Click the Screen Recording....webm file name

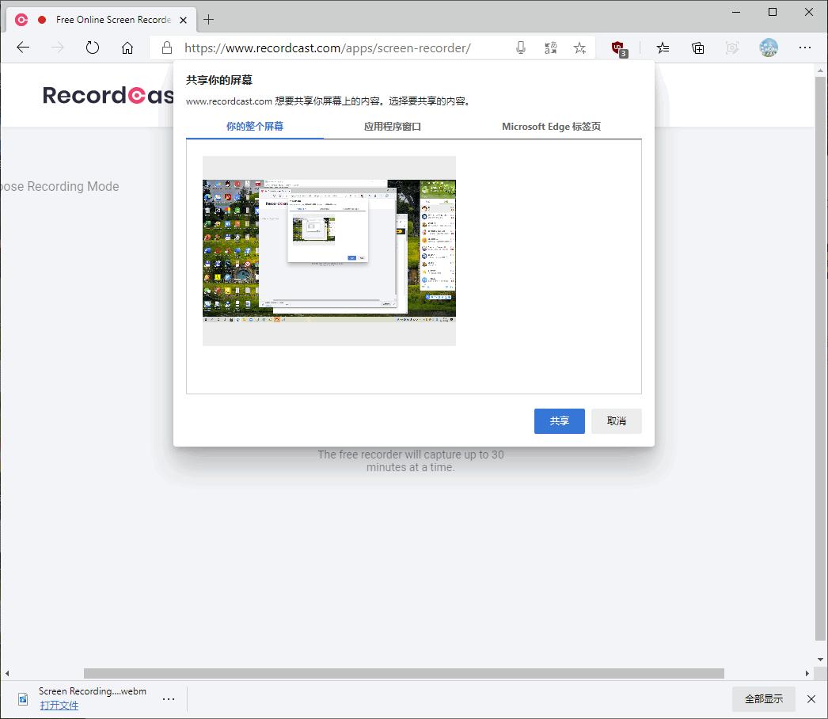click(x=93, y=691)
